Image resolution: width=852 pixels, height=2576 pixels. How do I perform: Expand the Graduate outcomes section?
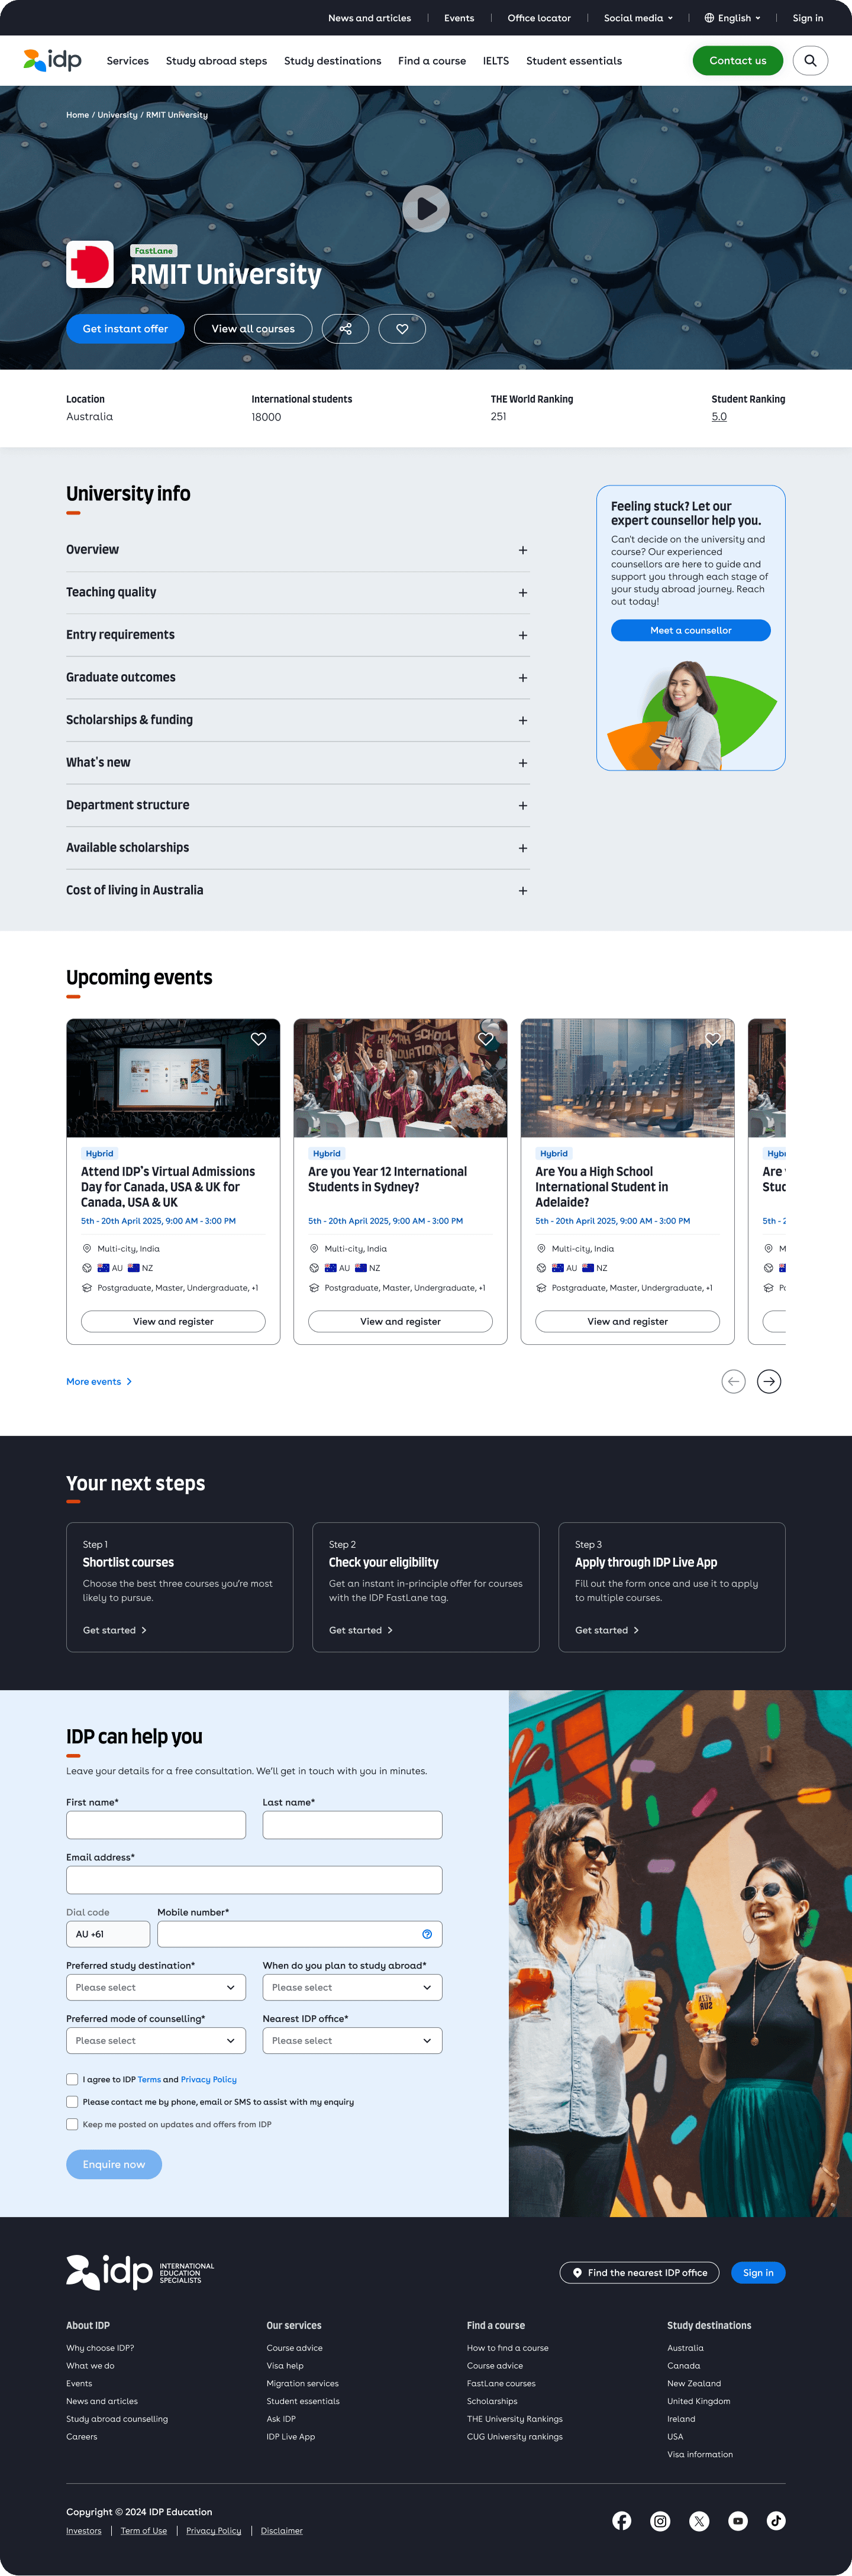point(298,677)
